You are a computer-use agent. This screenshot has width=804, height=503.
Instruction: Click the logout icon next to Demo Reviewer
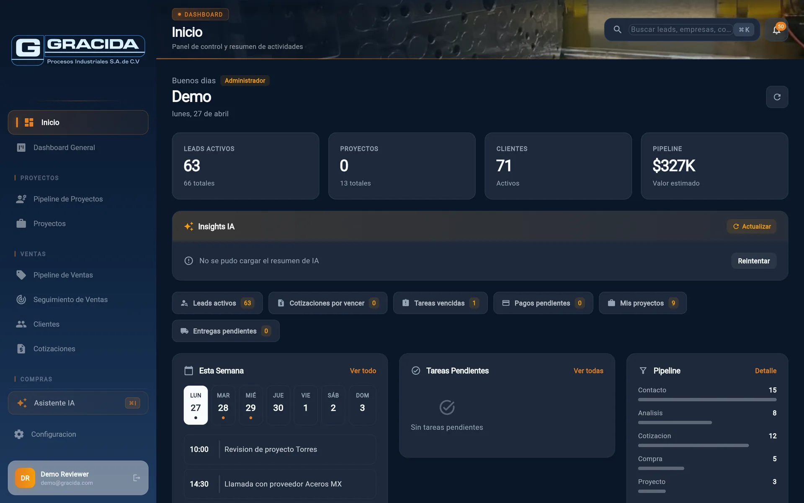137,478
